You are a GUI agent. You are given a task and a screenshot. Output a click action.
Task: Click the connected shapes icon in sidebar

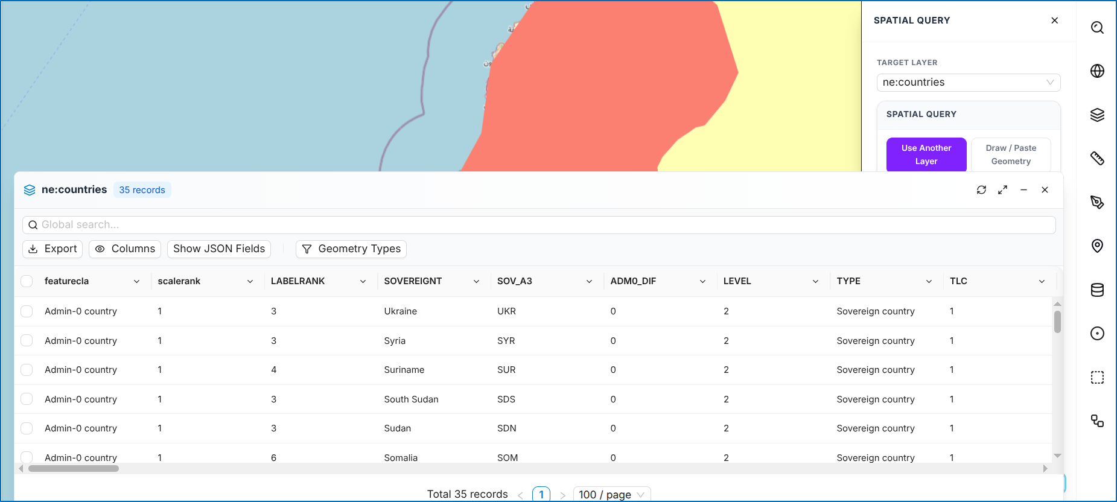[x=1097, y=421]
